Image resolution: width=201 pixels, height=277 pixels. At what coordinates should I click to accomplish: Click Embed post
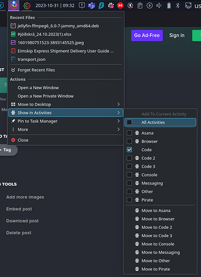click(x=19, y=209)
